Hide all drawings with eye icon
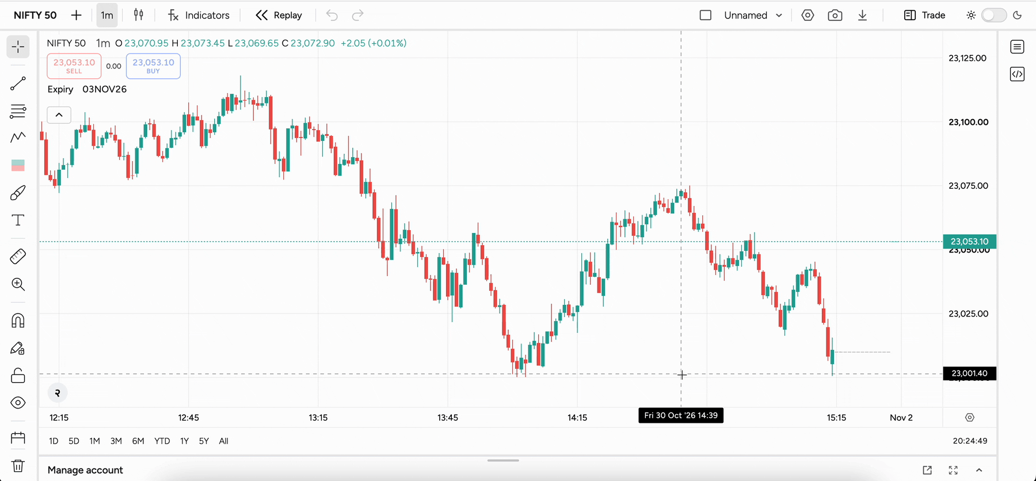This screenshot has width=1036, height=481. point(18,403)
